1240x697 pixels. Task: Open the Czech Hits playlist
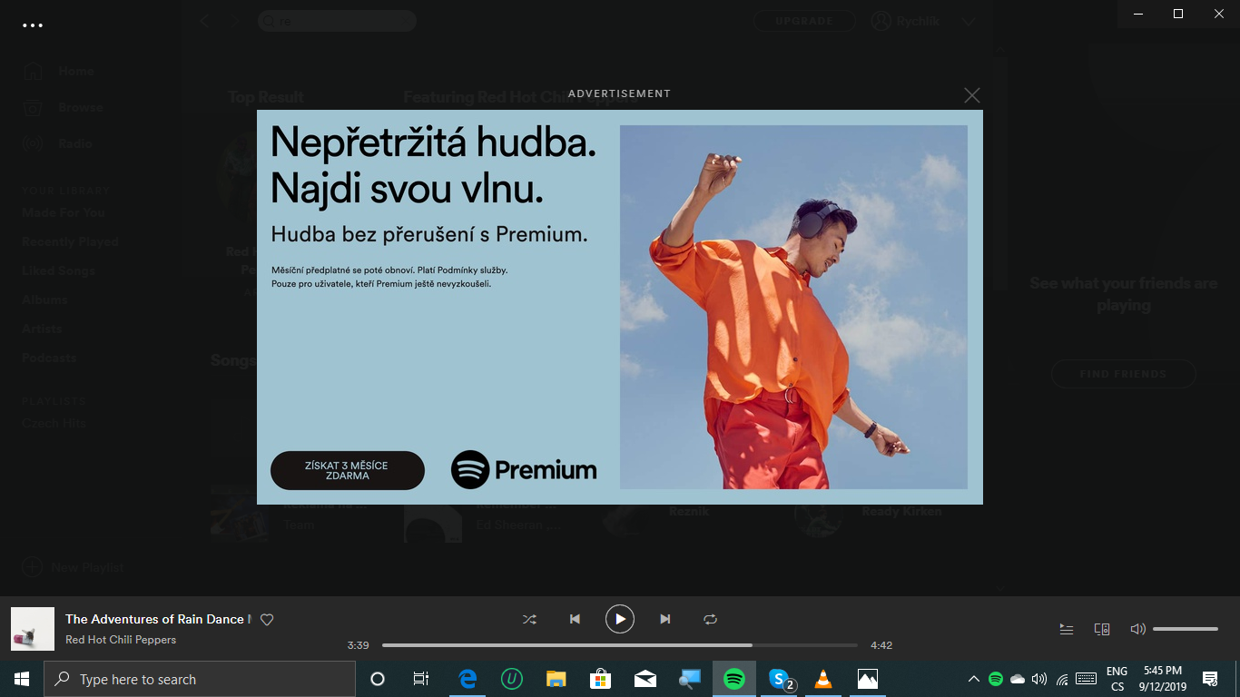tap(54, 424)
